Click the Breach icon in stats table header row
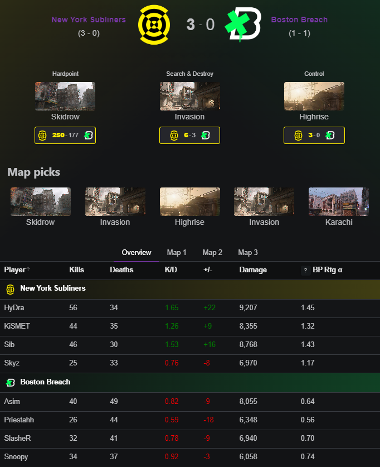 11,382
